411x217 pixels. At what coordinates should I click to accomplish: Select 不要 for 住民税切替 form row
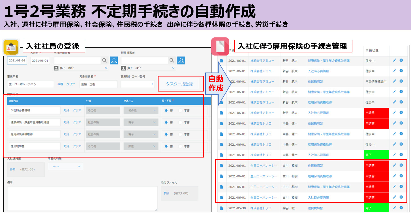click(181, 146)
